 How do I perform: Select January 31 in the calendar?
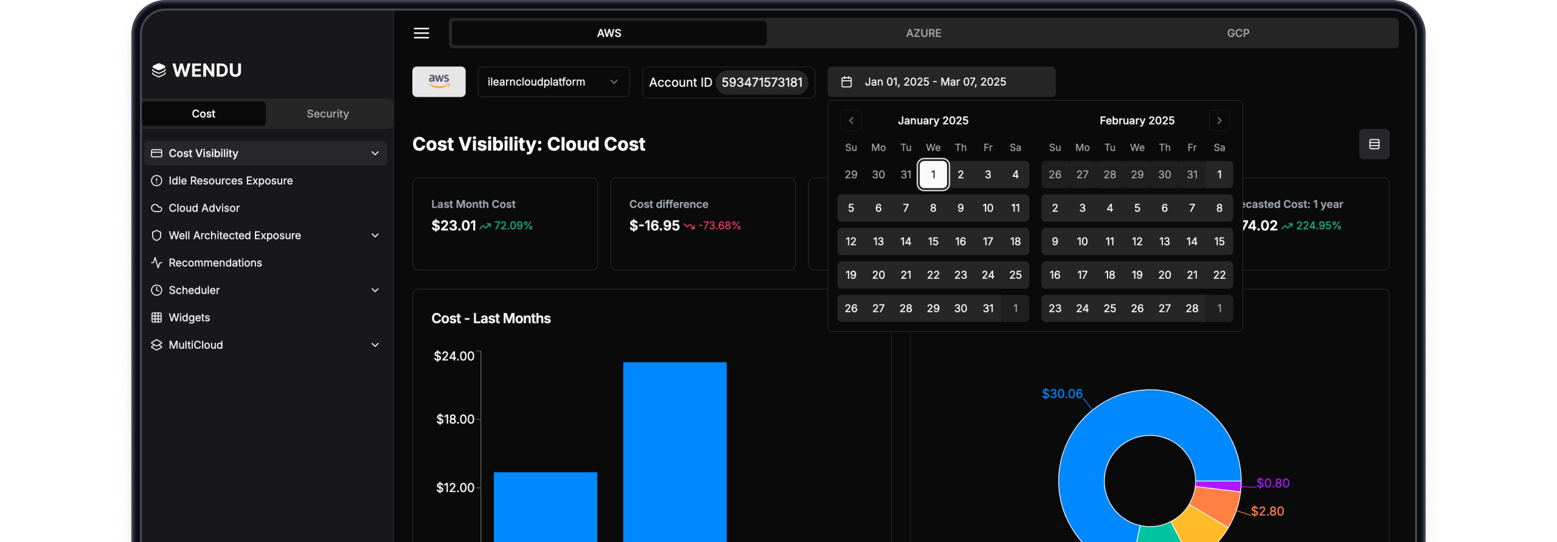point(988,308)
